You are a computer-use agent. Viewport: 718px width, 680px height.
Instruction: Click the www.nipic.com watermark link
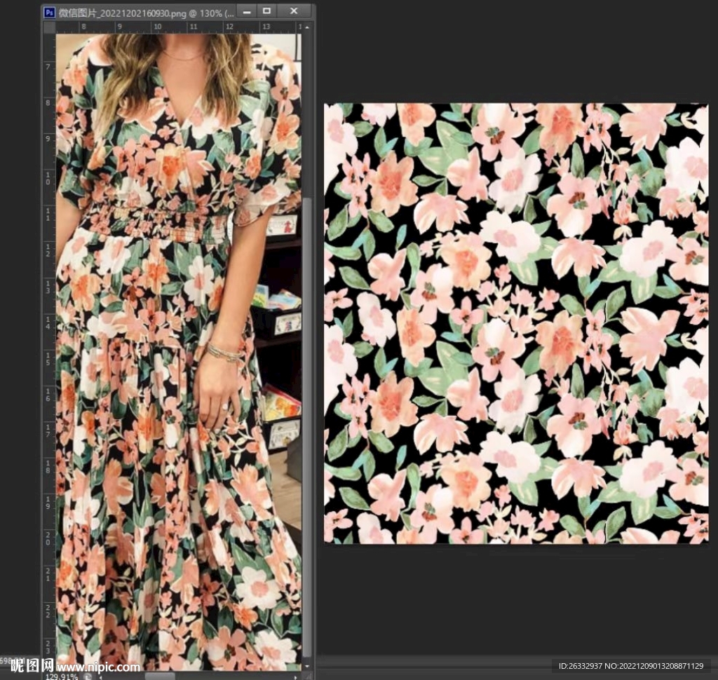click(x=98, y=667)
